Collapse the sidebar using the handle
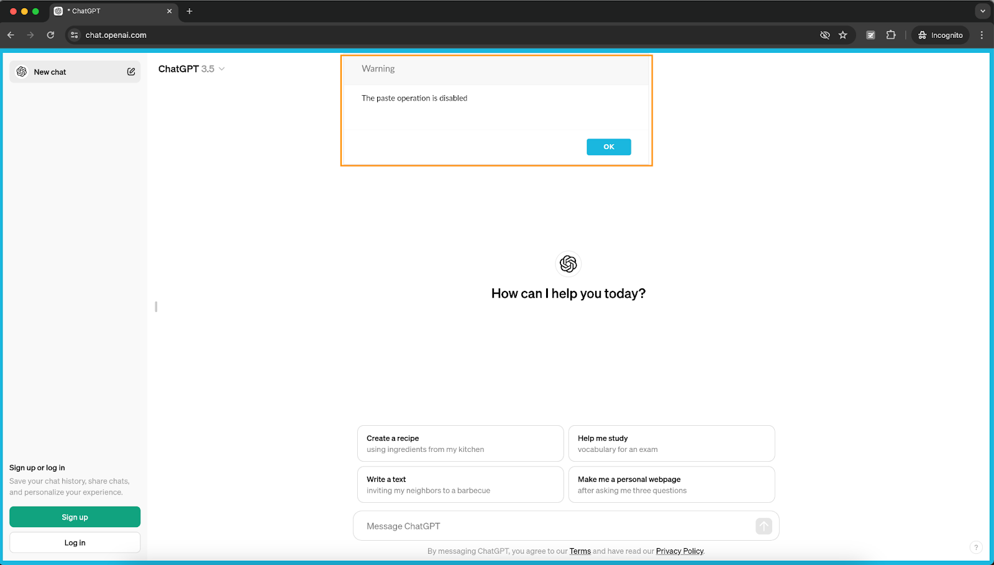The height and width of the screenshot is (565, 994). [x=156, y=306]
